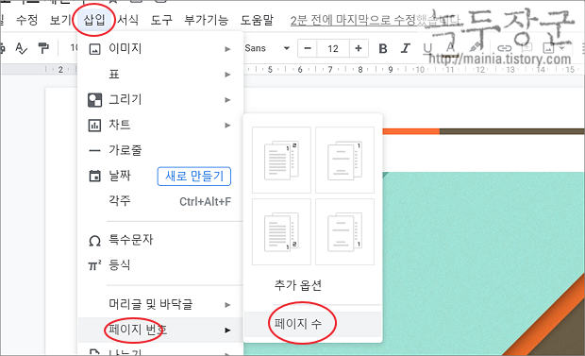This screenshot has width=585, height=356.
Task: Toggle underline formatting
Action: pyautogui.click(x=427, y=48)
